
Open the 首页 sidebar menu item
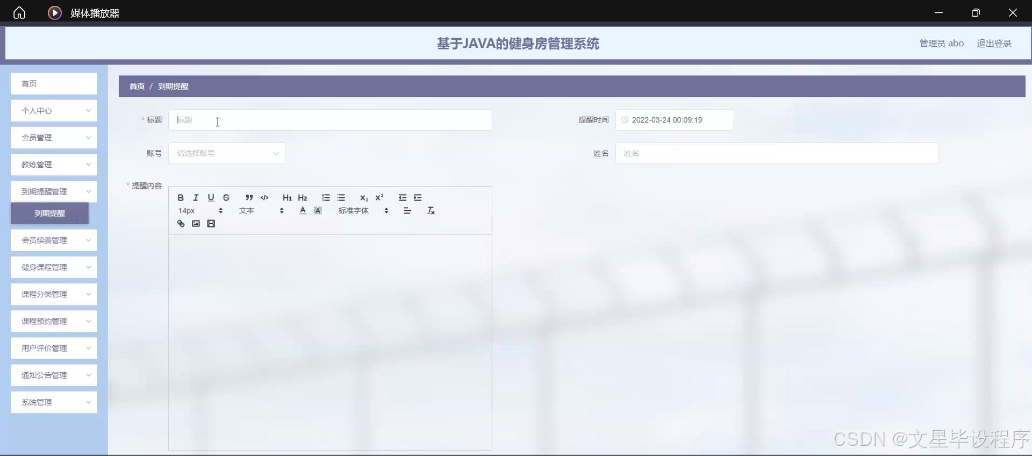pos(54,84)
